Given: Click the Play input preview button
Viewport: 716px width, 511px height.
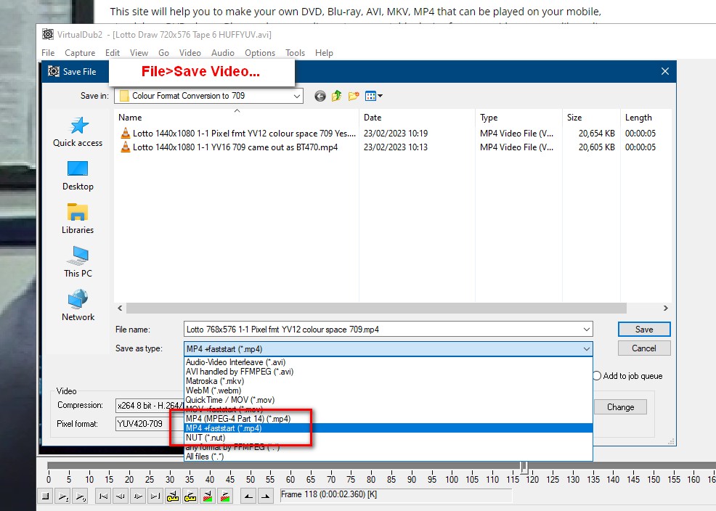Looking at the screenshot, I should click(63, 496).
